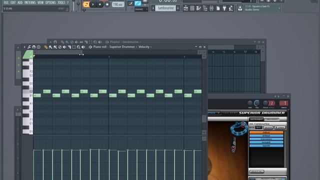This screenshot has height=180, width=320.
Task: Click the pitch range value 2
Action: [272, 103]
